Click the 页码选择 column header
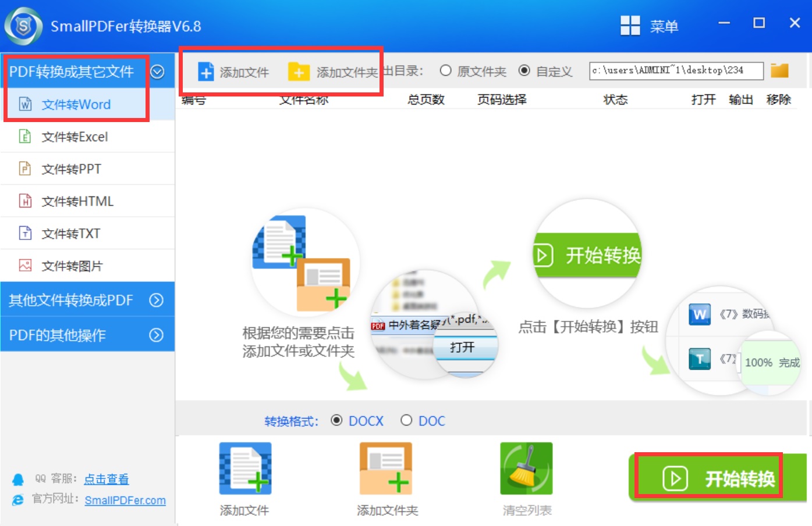Screen dimensions: 812x526 coord(502,99)
